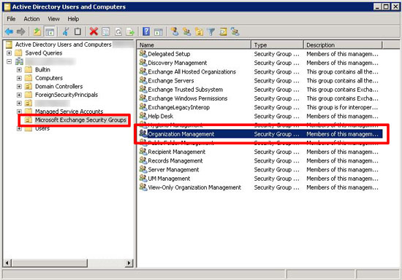402x280 pixels.
Task: Create a new organizational unit via toolbar icon
Action: 200,31
